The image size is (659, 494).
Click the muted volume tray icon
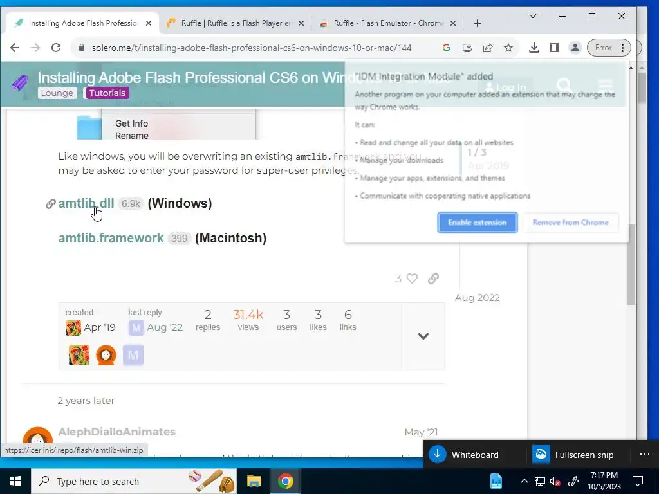(555, 481)
